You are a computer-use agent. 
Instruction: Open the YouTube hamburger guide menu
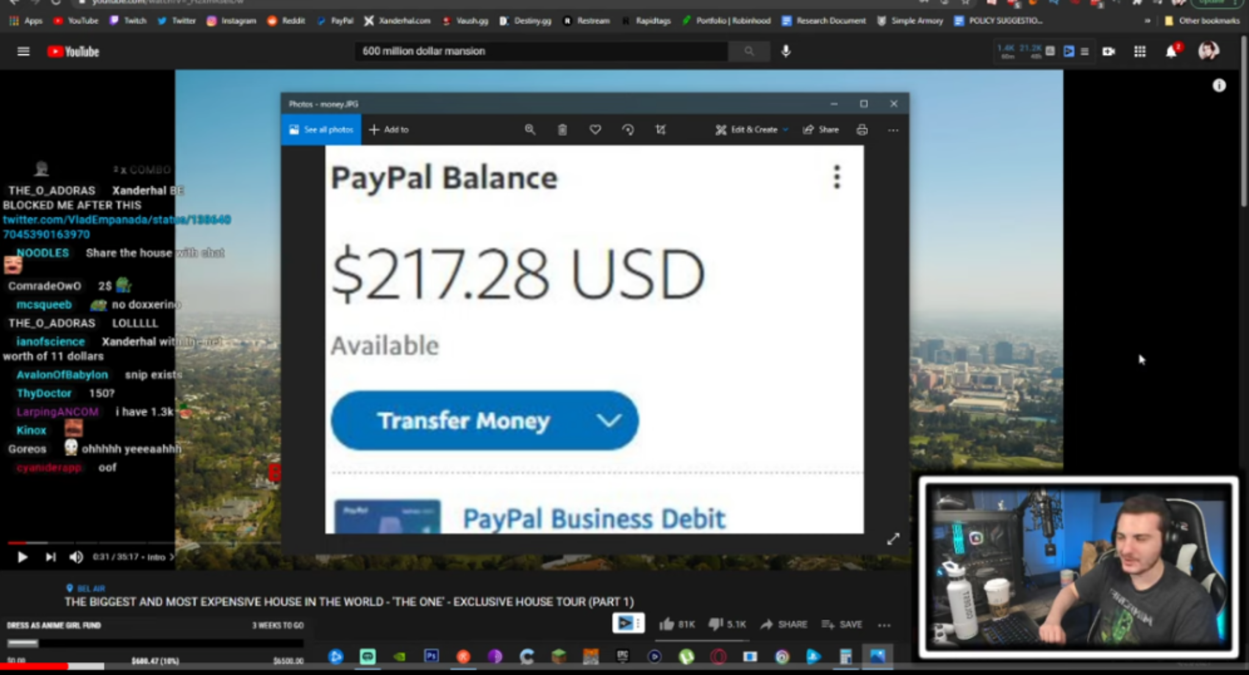[23, 51]
